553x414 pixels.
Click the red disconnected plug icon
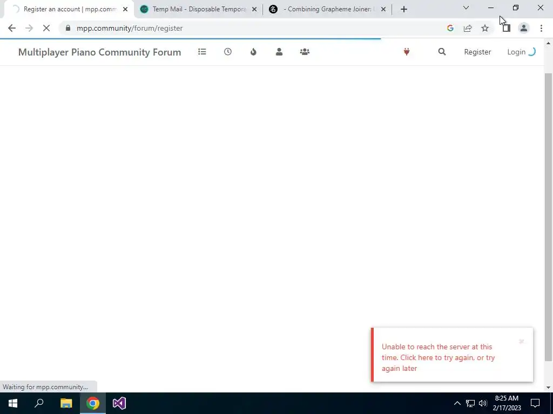pos(407,52)
